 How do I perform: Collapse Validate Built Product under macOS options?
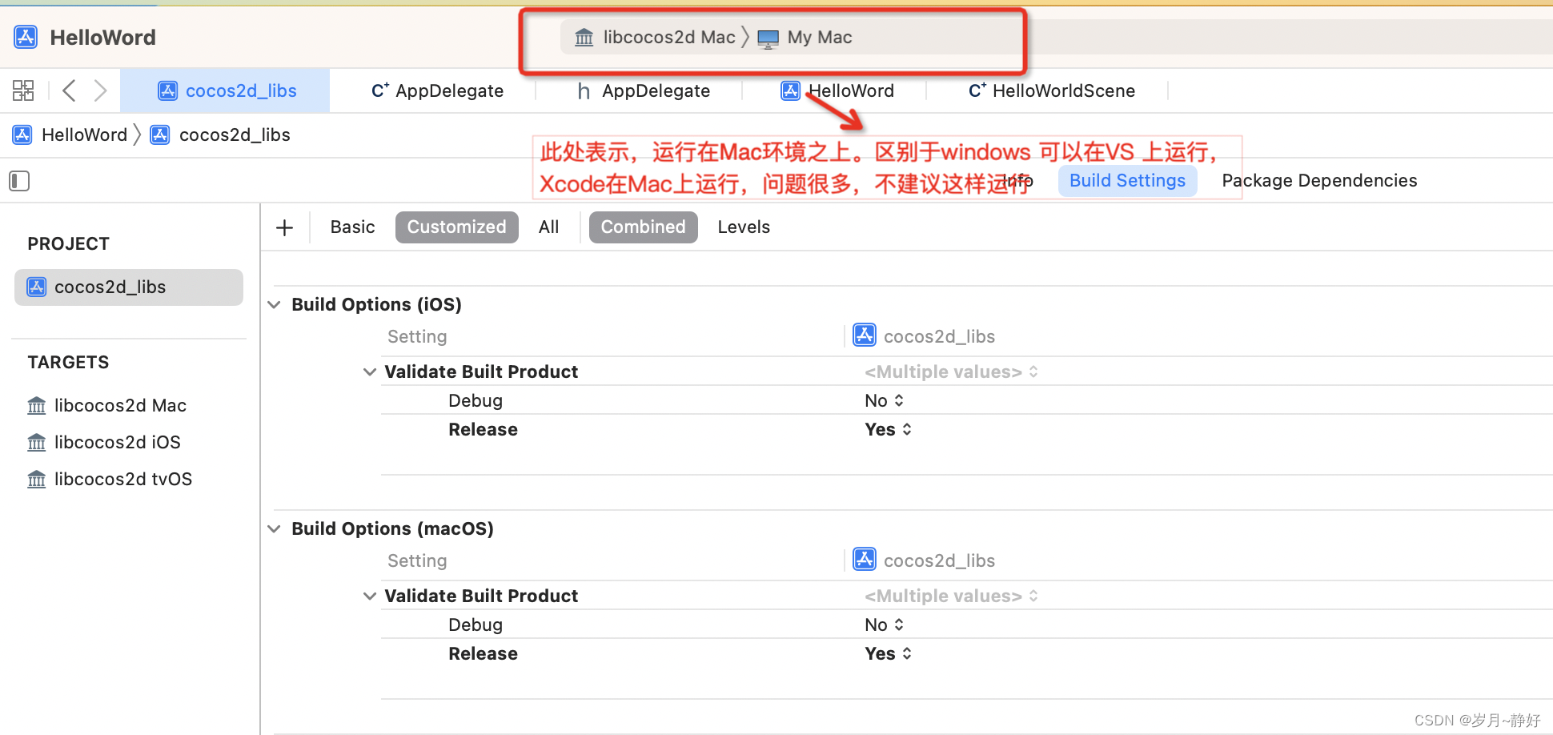[x=370, y=596]
